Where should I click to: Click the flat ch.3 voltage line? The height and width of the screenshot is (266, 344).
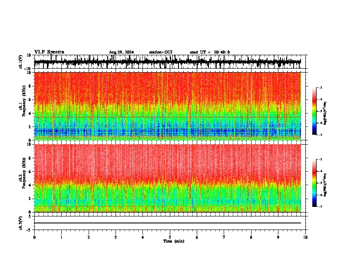(x=168, y=223)
